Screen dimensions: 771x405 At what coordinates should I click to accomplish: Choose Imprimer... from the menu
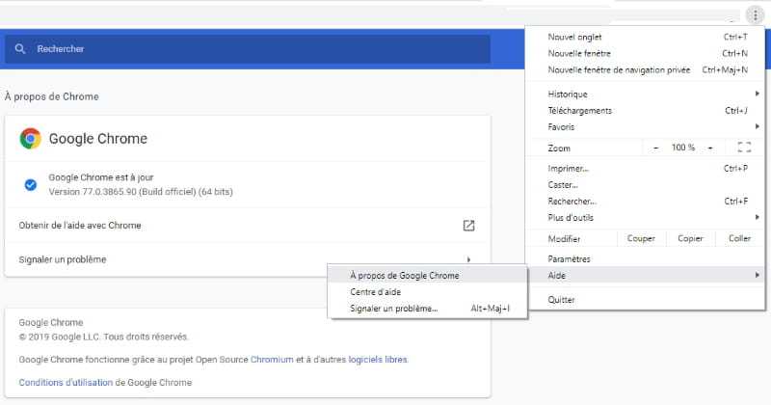[645, 169]
